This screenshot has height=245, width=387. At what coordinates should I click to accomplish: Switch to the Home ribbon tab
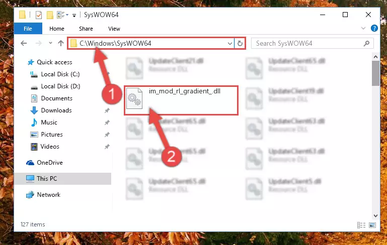(x=57, y=29)
